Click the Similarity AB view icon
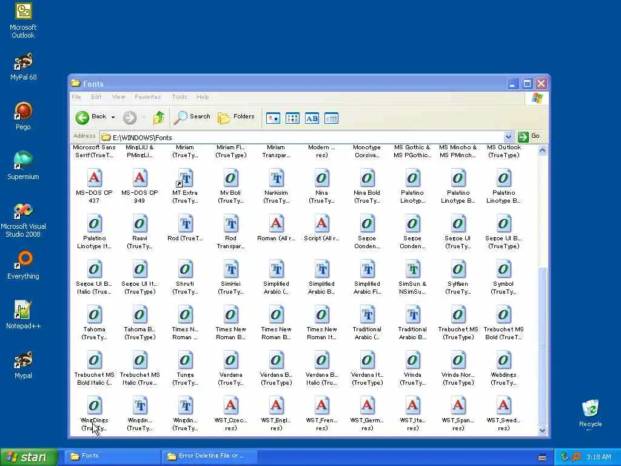Viewport: 621px width, 466px height. (x=312, y=118)
